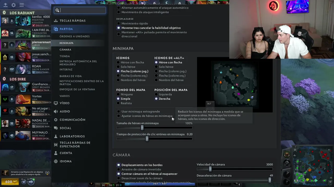The image size is (334, 187).
Task: Go to Enfoque de la ventana subsection
Action: (77, 89)
